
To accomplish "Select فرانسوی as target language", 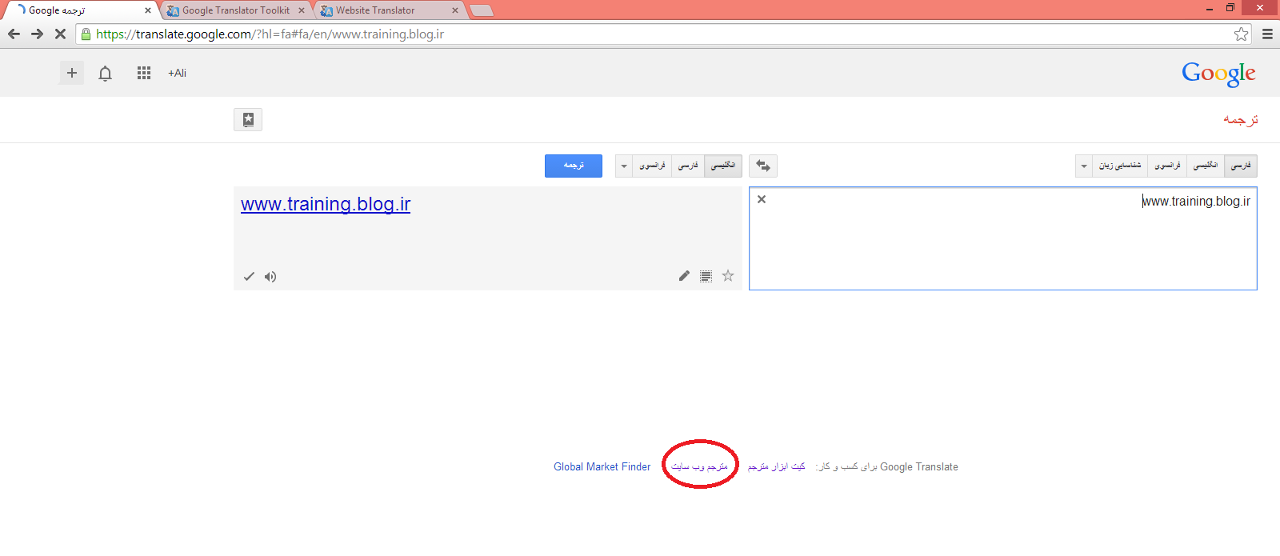I will click(652, 166).
